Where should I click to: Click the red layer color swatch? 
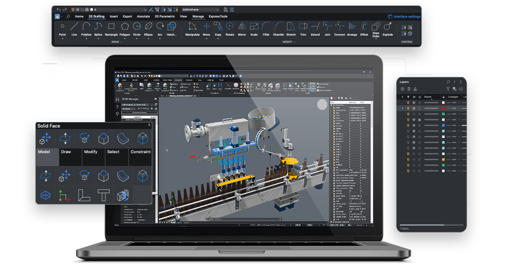coord(444,108)
